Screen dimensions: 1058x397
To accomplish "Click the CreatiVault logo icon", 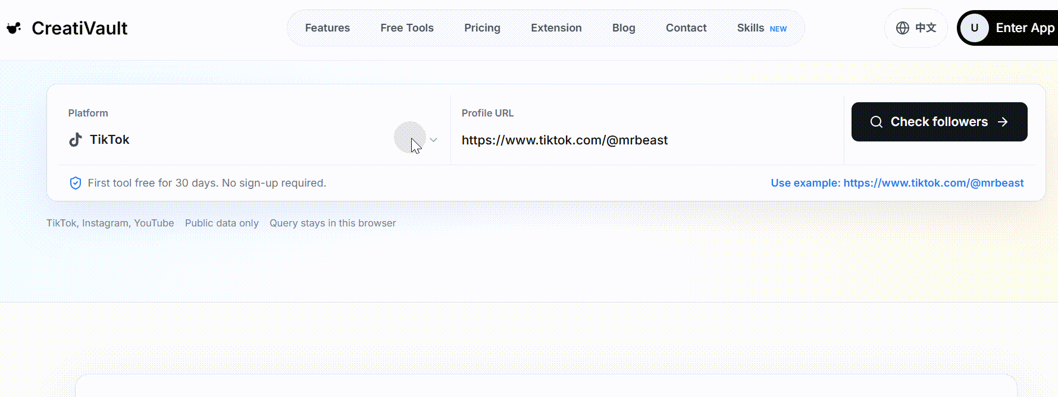I will click(14, 28).
